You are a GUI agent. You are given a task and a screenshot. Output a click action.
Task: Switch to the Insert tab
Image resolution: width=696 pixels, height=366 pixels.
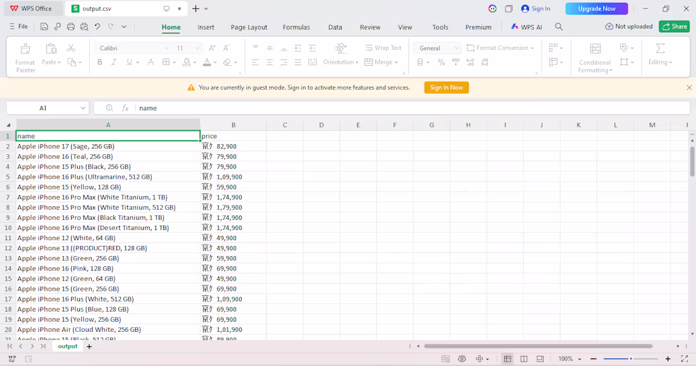click(x=206, y=27)
